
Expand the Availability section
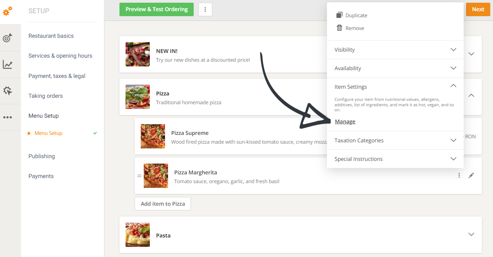pos(453,68)
